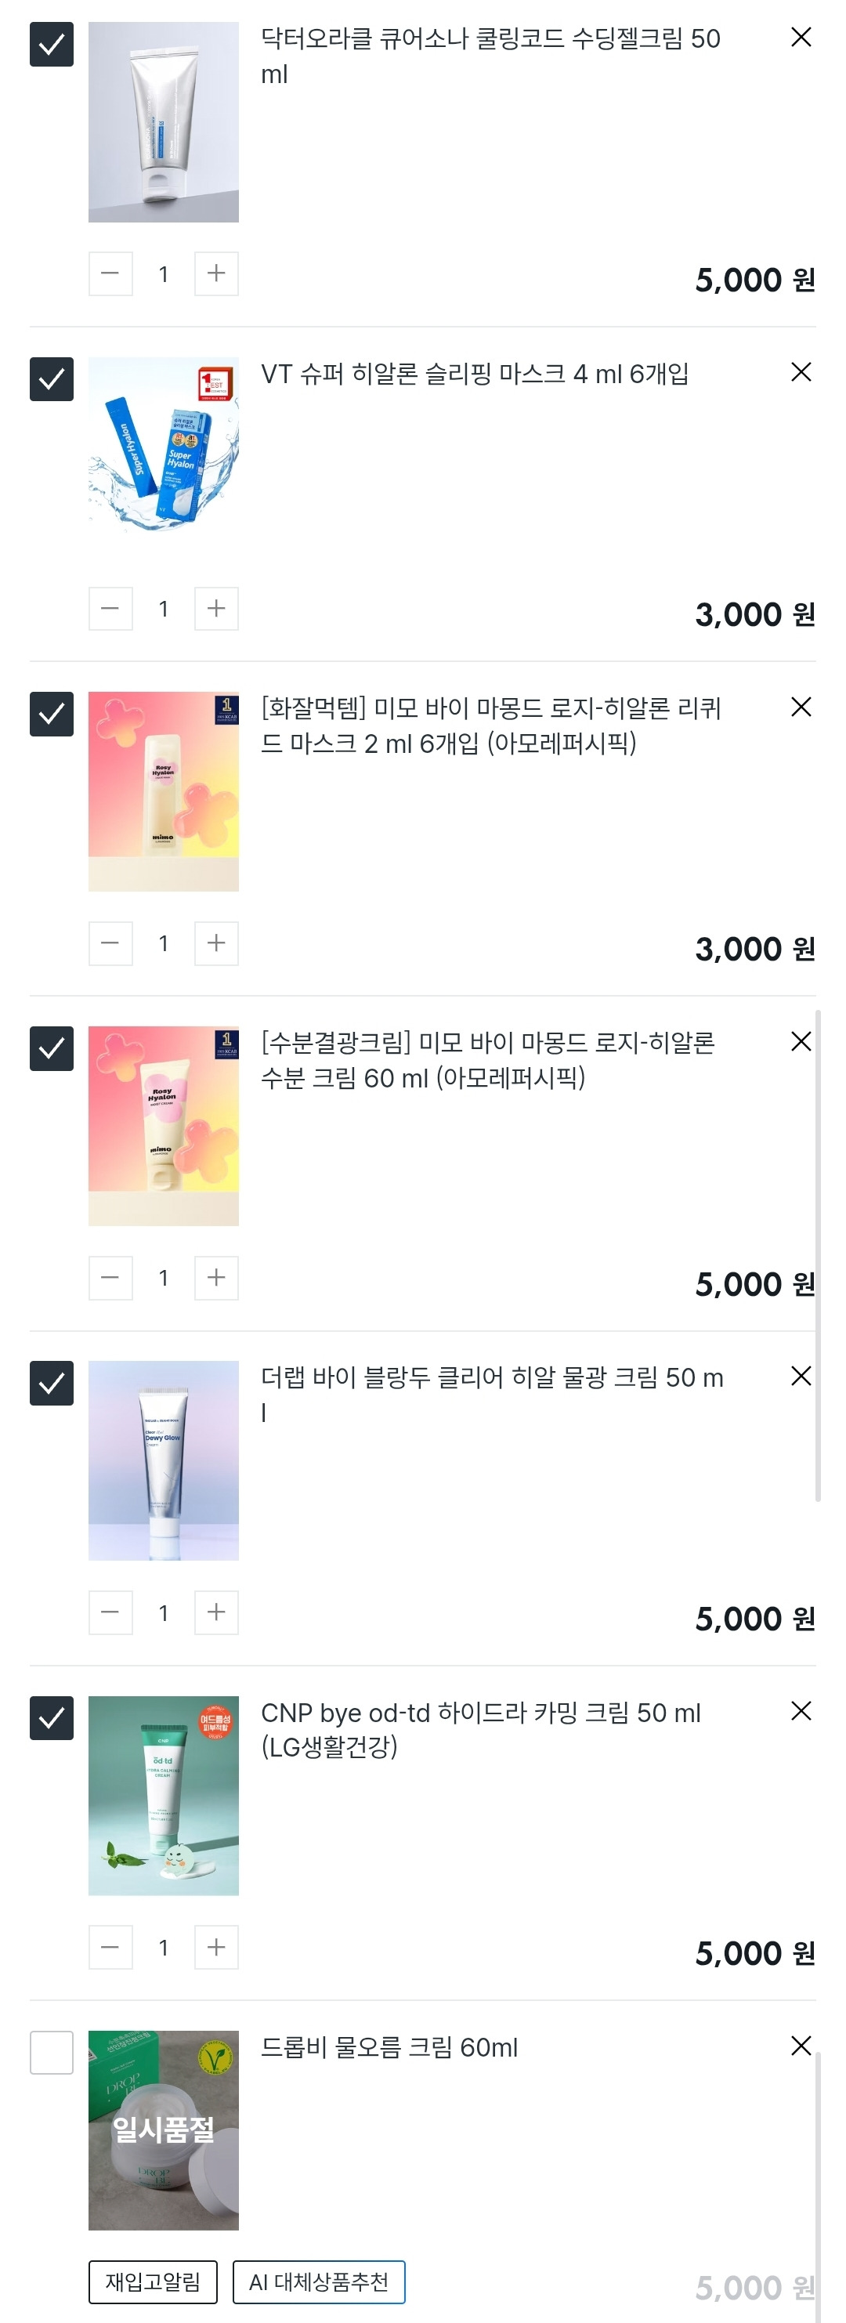Uncheck 닥터오라클 큐어소나 gel cream checkbox

coord(52,45)
